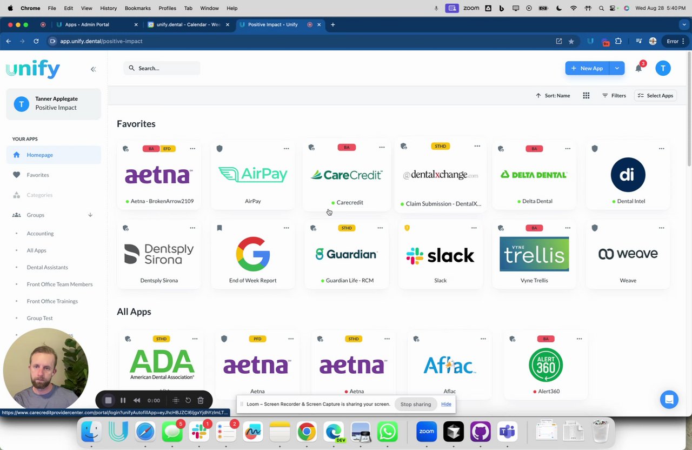Open the Aflac app logo
Viewport: 692px width, 450px height.
tap(449, 366)
